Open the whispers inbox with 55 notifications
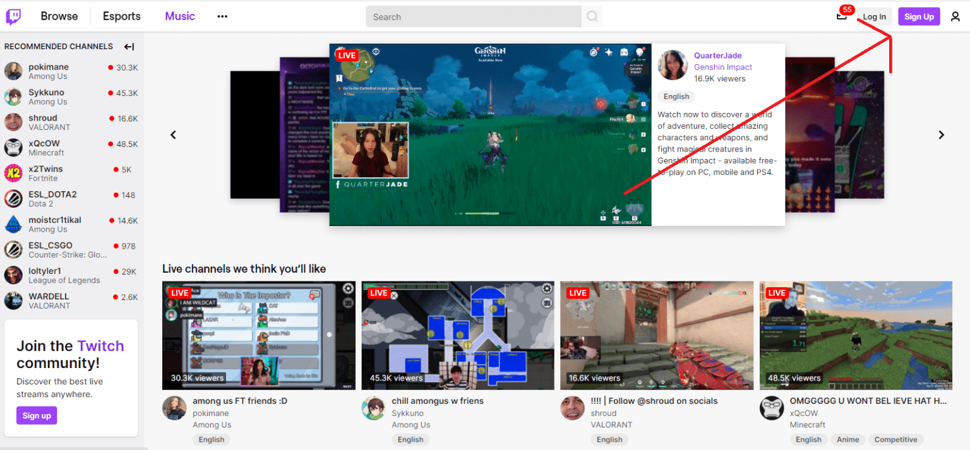Screen dimensions: 970x450 841,17
